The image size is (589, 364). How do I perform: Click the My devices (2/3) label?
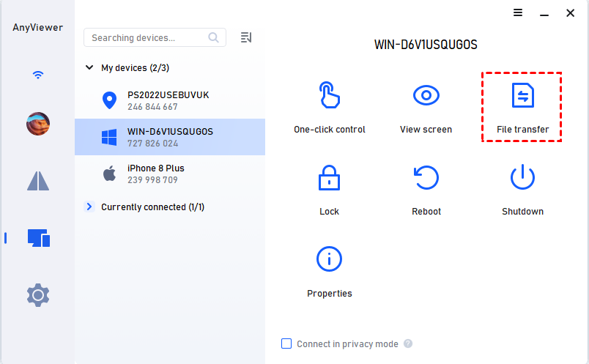coord(136,68)
